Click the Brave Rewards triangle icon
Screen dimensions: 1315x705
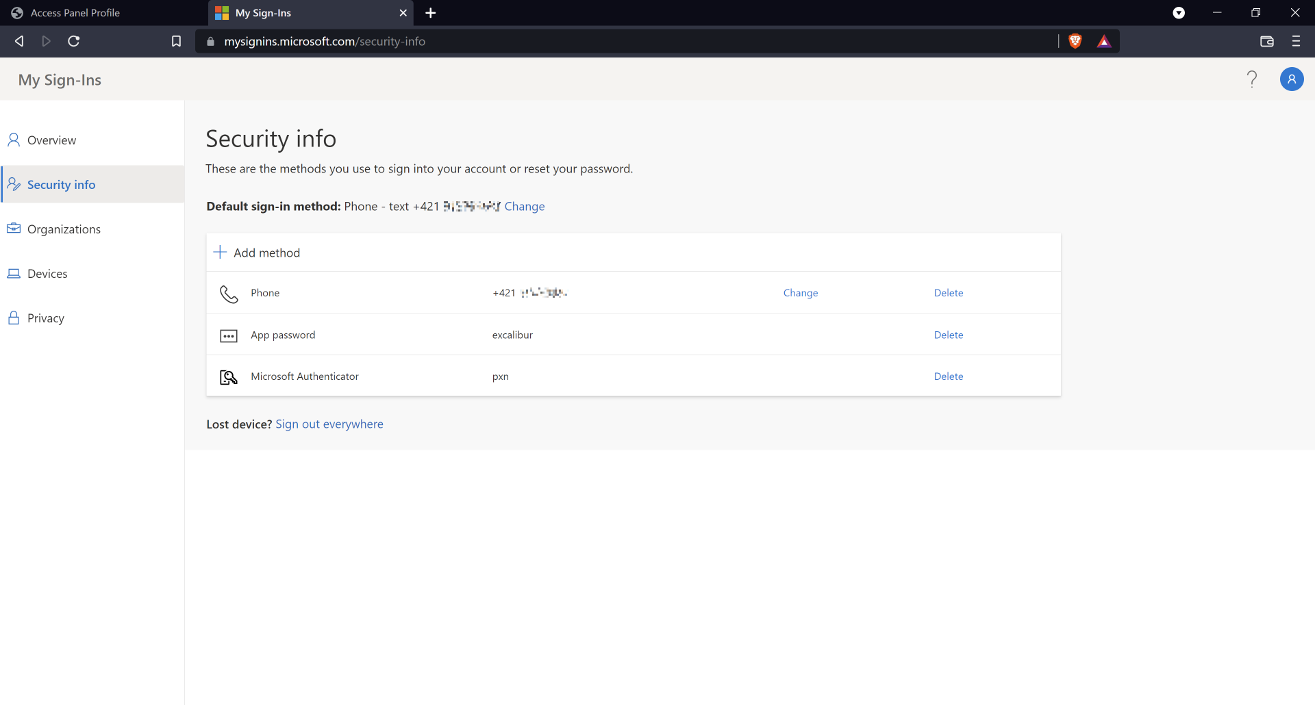point(1103,41)
